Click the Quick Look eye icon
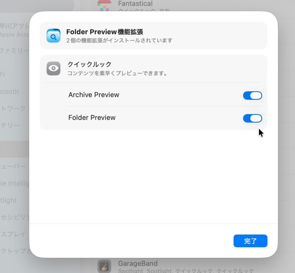 coord(53,68)
